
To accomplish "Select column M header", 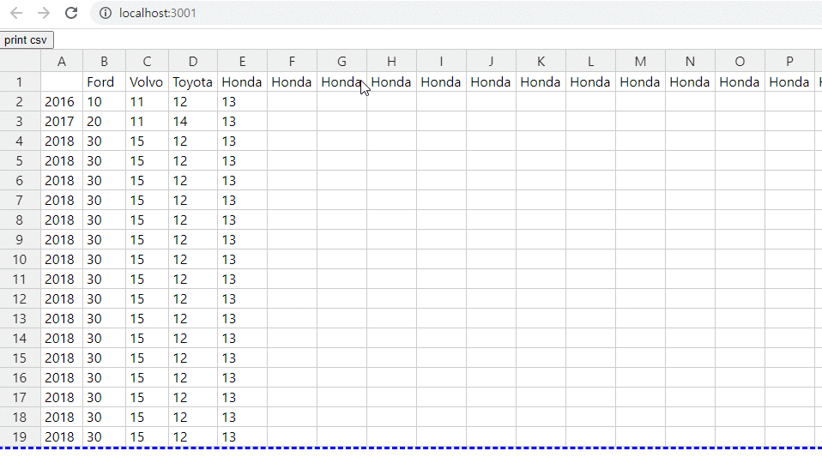I will [x=641, y=61].
